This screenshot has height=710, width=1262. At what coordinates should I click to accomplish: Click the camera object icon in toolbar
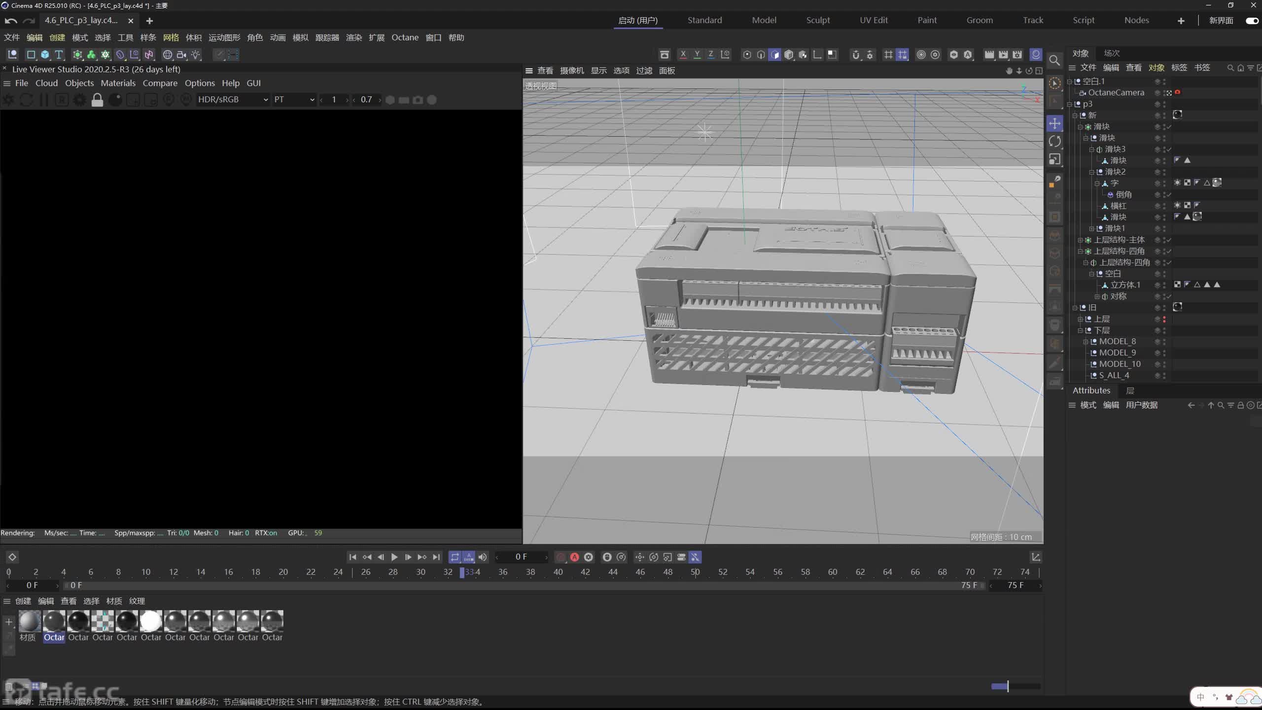coord(181,55)
